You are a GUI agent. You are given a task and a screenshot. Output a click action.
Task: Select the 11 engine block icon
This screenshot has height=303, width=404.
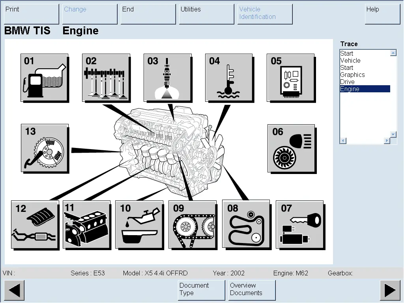[86, 224]
